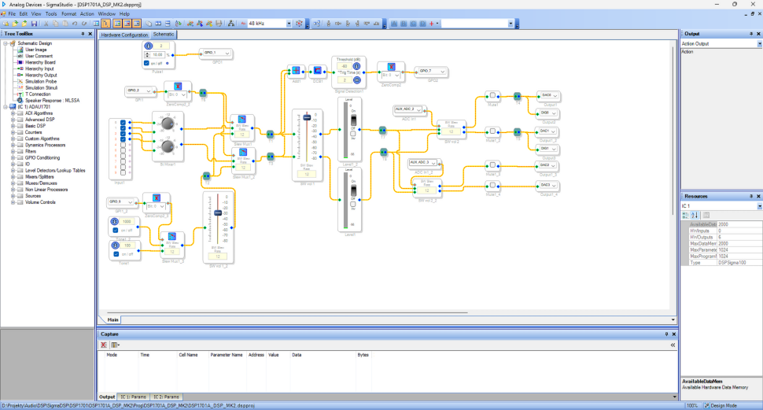
Task: Open the IC 1: Params tab
Action: pos(133,397)
